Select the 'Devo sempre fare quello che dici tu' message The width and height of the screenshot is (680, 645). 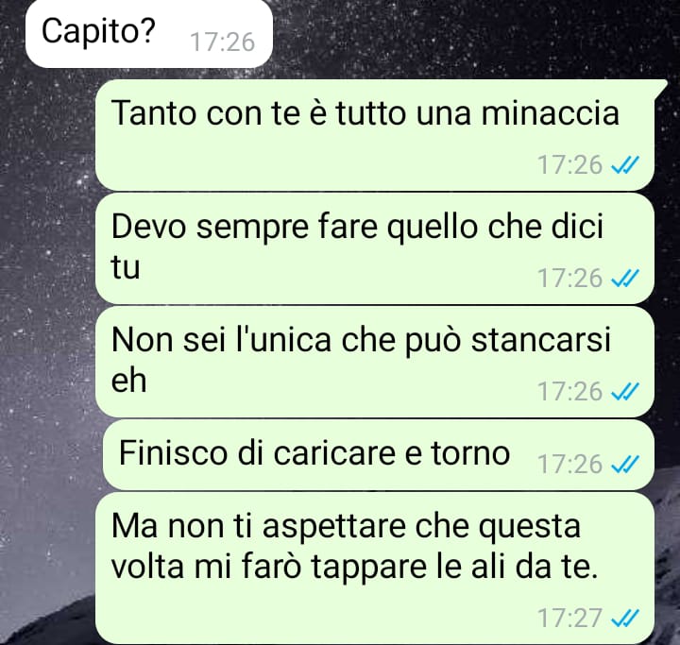[375, 248]
